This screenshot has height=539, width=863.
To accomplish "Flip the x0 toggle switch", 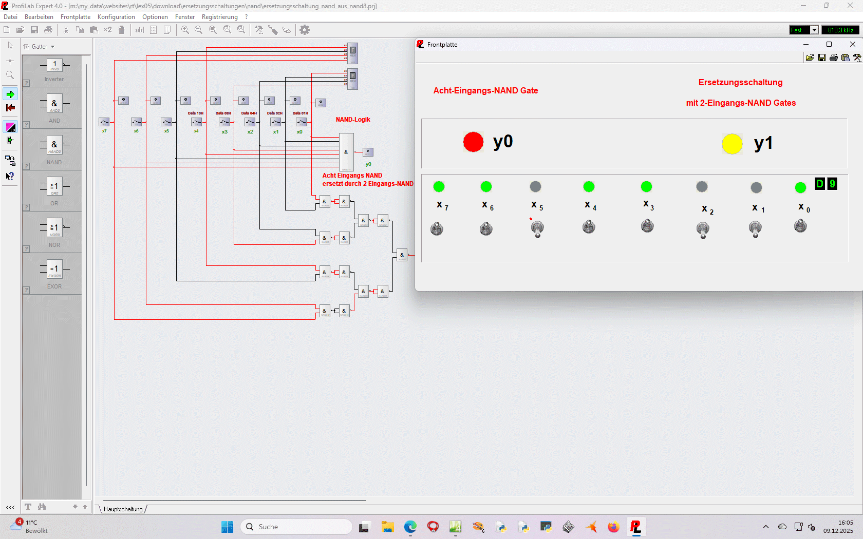I will tap(800, 226).
